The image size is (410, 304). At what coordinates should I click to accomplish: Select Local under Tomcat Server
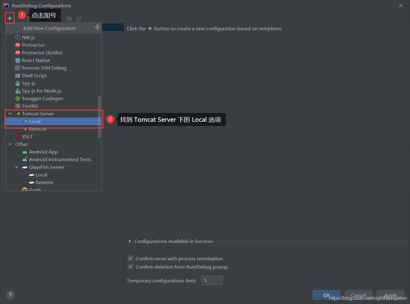click(53, 121)
